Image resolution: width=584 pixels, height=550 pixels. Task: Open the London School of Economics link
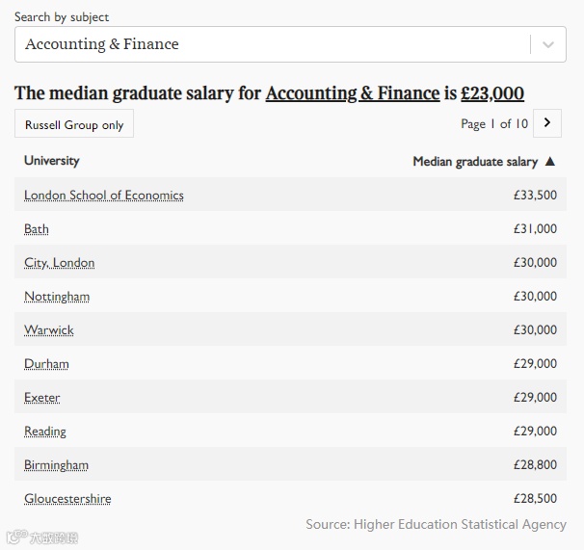coord(104,196)
